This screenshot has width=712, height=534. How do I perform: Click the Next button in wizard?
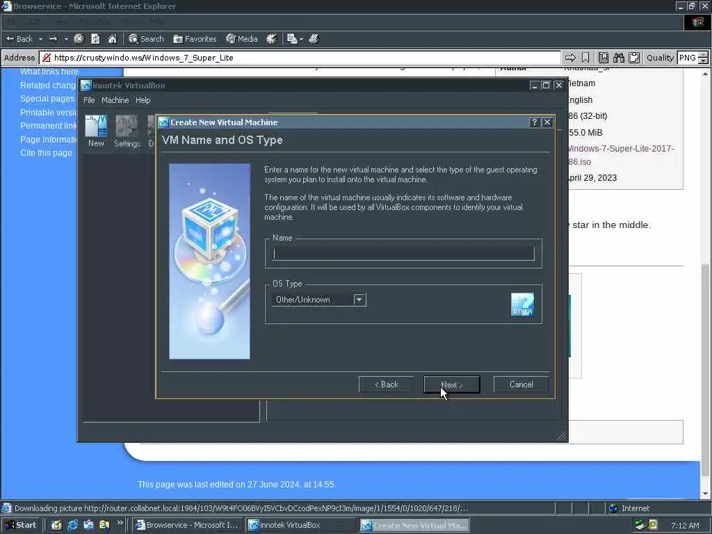452,385
